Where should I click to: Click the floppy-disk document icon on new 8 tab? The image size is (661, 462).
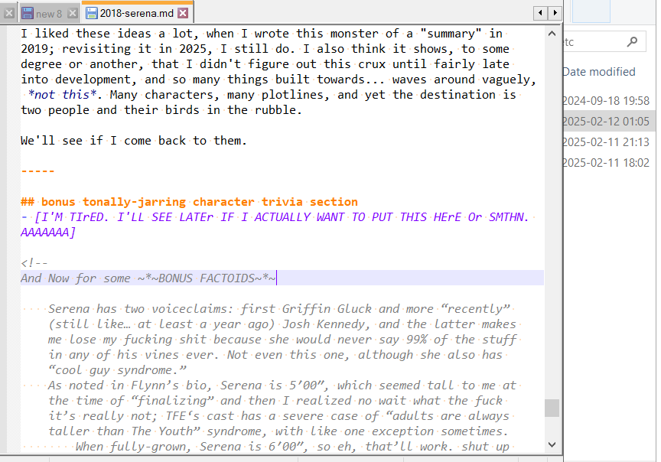[29, 12]
